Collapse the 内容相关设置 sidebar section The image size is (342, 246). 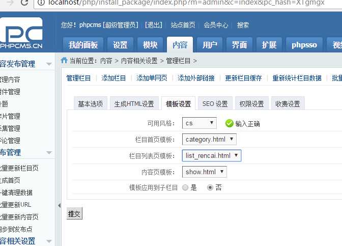[49, 241]
